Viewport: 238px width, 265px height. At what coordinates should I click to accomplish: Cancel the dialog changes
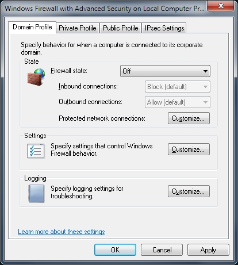click(162, 249)
